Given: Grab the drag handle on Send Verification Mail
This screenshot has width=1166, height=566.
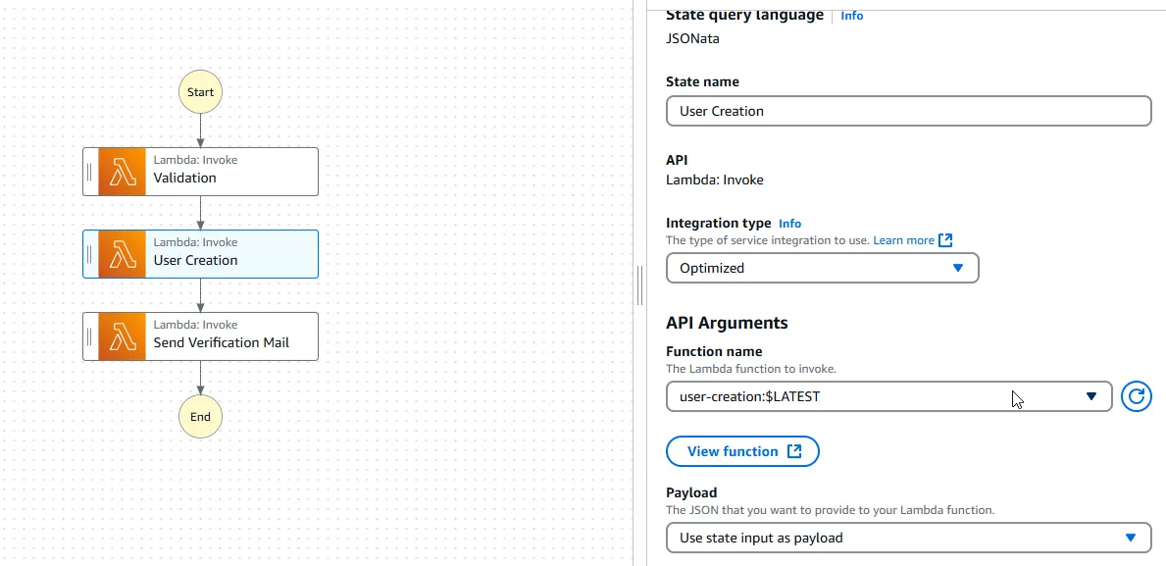Looking at the screenshot, I should point(90,336).
